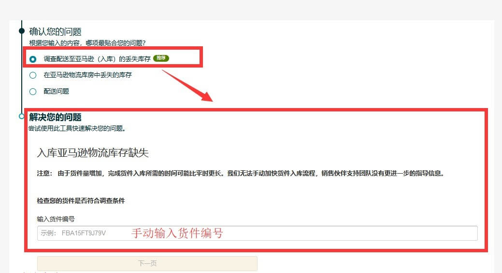The height and width of the screenshot is (273, 502).
Task: Click the 入库亚马逊物流库存缺失 title
Action: click(x=93, y=152)
